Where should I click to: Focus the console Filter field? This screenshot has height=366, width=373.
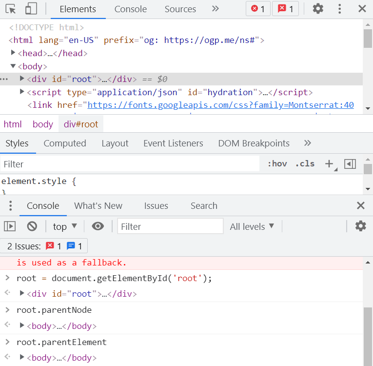pyautogui.click(x=170, y=226)
